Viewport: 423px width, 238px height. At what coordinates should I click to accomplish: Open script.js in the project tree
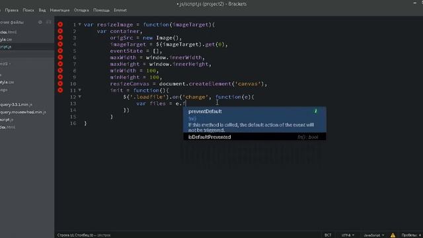pos(7,119)
